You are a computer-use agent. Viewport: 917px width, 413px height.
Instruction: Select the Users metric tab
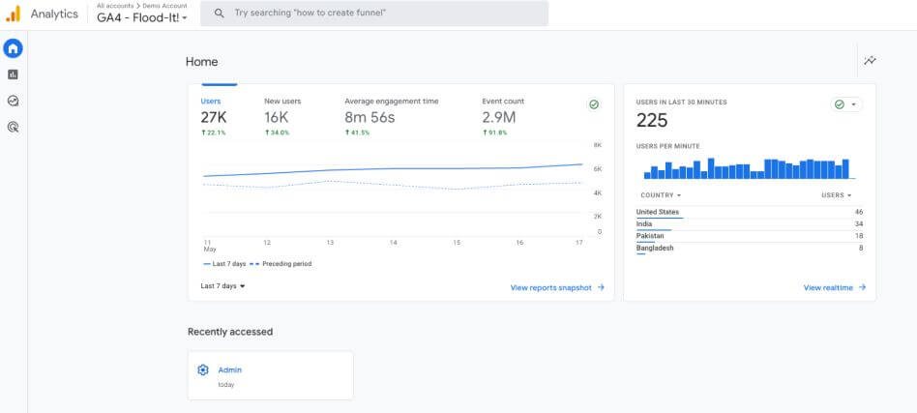coord(211,101)
